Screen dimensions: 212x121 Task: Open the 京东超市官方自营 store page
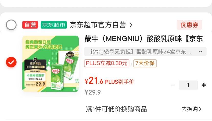pyautogui.click(x=98, y=25)
